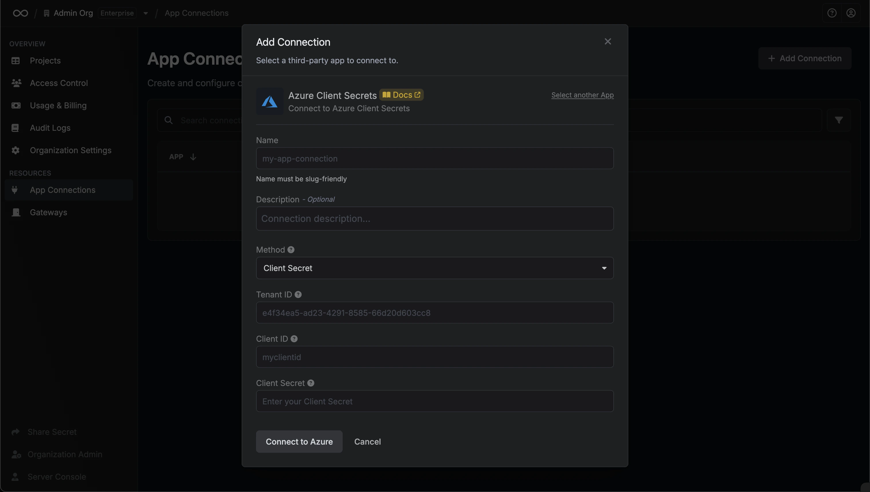Open the help question-mark icon in header
Screen dimensions: 870x492
point(832,13)
